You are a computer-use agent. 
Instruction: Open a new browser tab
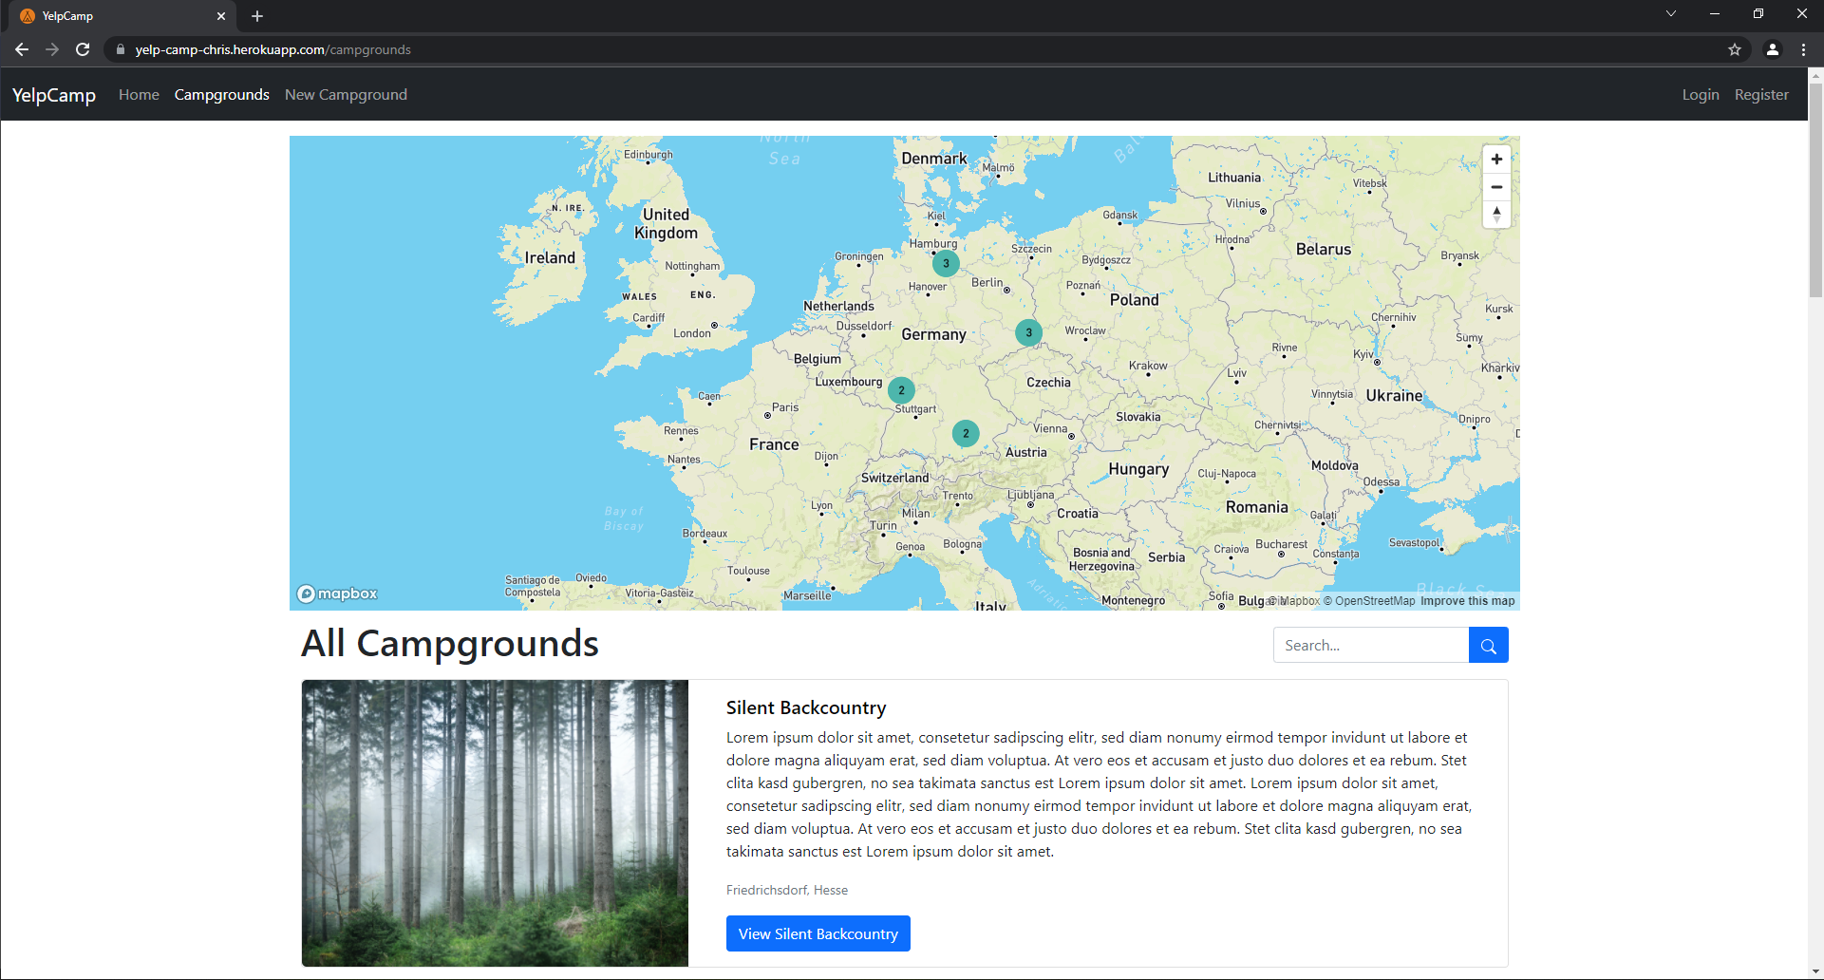click(257, 15)
